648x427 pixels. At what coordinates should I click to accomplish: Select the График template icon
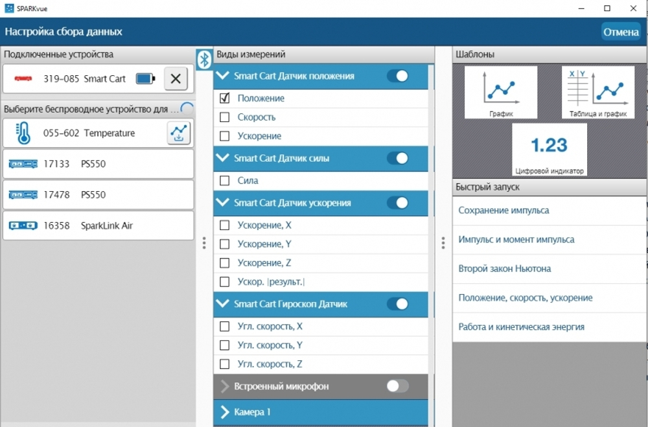point(500,93)
